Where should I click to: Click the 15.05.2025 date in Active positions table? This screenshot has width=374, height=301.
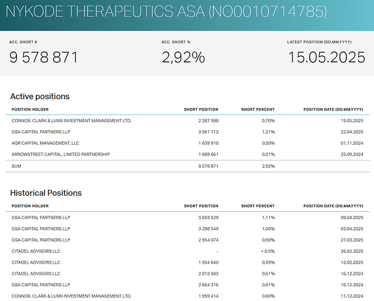tap(352, 121)
